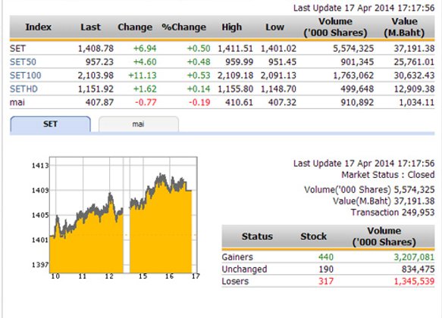Open the SET100 index link
442x318 pixels.
pyautogui.click(x=25, y=76)
